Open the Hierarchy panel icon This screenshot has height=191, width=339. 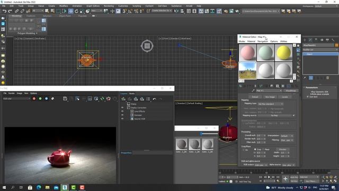(x=316, y=40)
